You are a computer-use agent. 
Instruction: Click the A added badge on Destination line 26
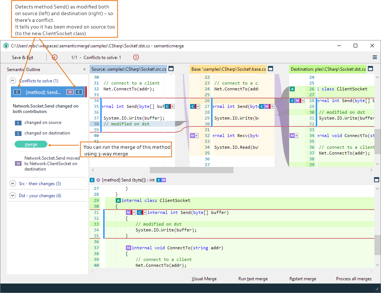[292, 89]
